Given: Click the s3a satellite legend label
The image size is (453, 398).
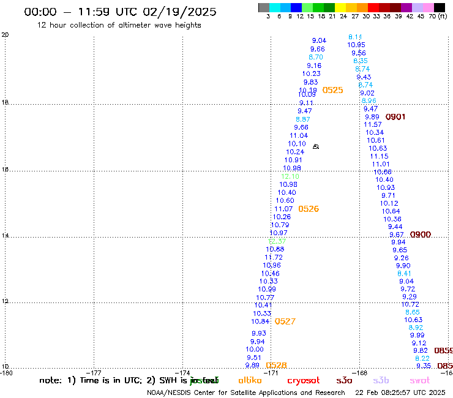Looking at the screenshot, I should 344,380.
